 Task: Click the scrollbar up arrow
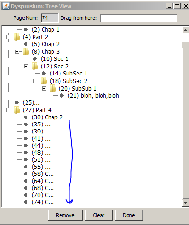185,30
